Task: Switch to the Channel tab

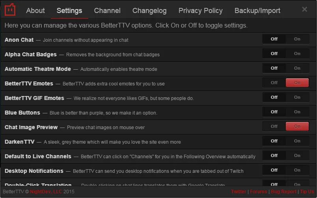Action: 107,11
